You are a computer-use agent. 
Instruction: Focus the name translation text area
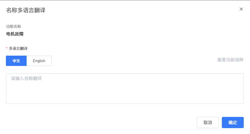pyautogui.click(x=125, y=89)
